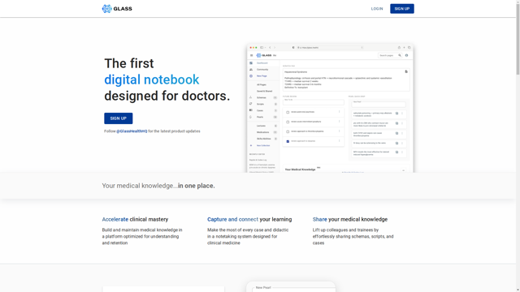
Task: Open the @GlassHealthHQ link
Action: pyautogui.click(x=132, y=131)
